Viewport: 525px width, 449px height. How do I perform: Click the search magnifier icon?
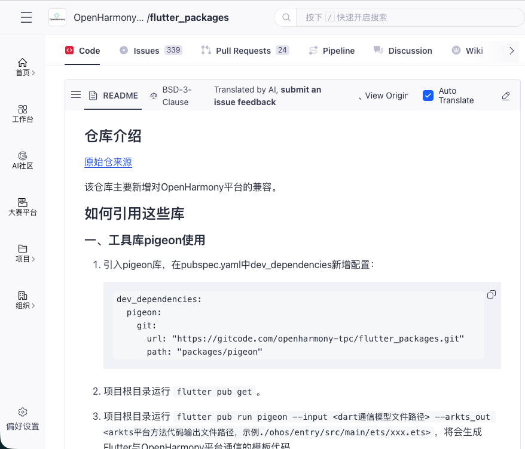[x=286, y=17]
